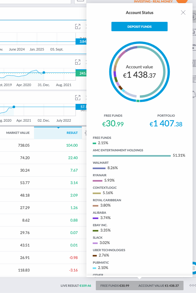Click the blue point on the 57 chart
This screenshot has width=196, height=293.
click(x=14, y=107)
